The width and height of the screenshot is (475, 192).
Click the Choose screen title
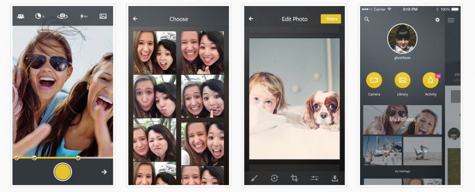click(178, 19)
